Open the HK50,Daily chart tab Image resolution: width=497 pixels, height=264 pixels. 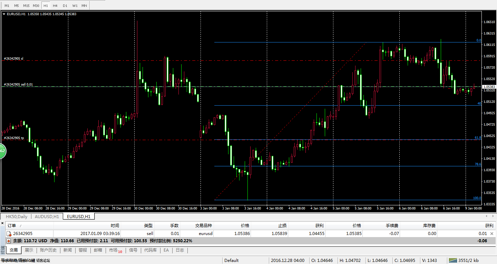tap(17, 216)
